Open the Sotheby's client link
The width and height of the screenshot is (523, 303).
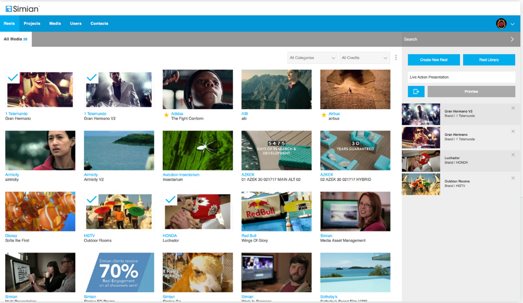pos(329,297)
